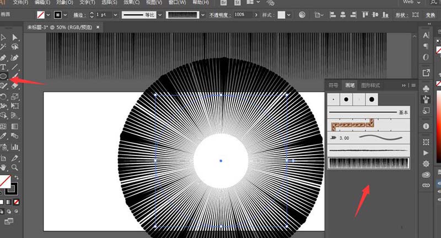Click the Recolor Artwork wheel icon
441x238 pixels.
tap(302, 14)
